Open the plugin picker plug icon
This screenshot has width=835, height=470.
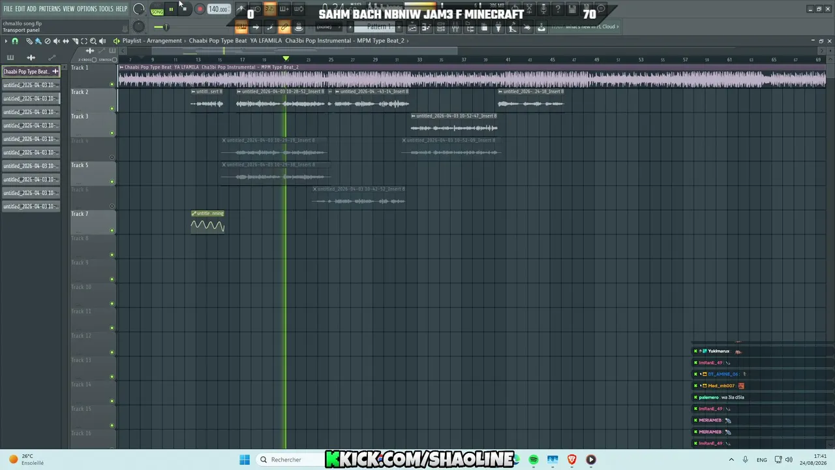[498, 27]
